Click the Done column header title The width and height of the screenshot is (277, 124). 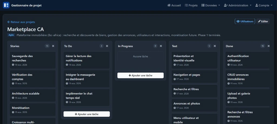pyautogui.click(x=229, y=46)
